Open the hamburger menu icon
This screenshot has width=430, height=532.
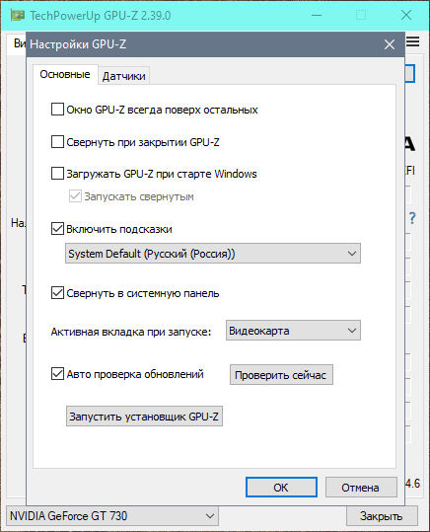(x=412, y=41)
